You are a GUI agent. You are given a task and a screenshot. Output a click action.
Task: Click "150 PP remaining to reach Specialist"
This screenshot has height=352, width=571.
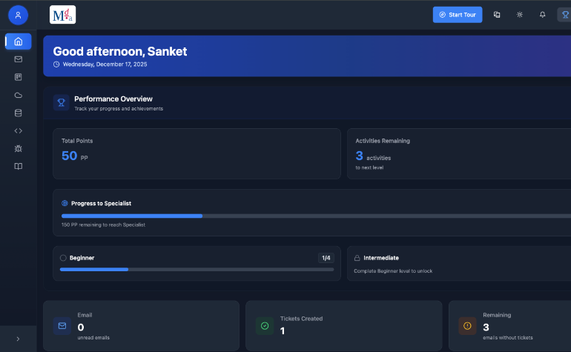[103, 225]
